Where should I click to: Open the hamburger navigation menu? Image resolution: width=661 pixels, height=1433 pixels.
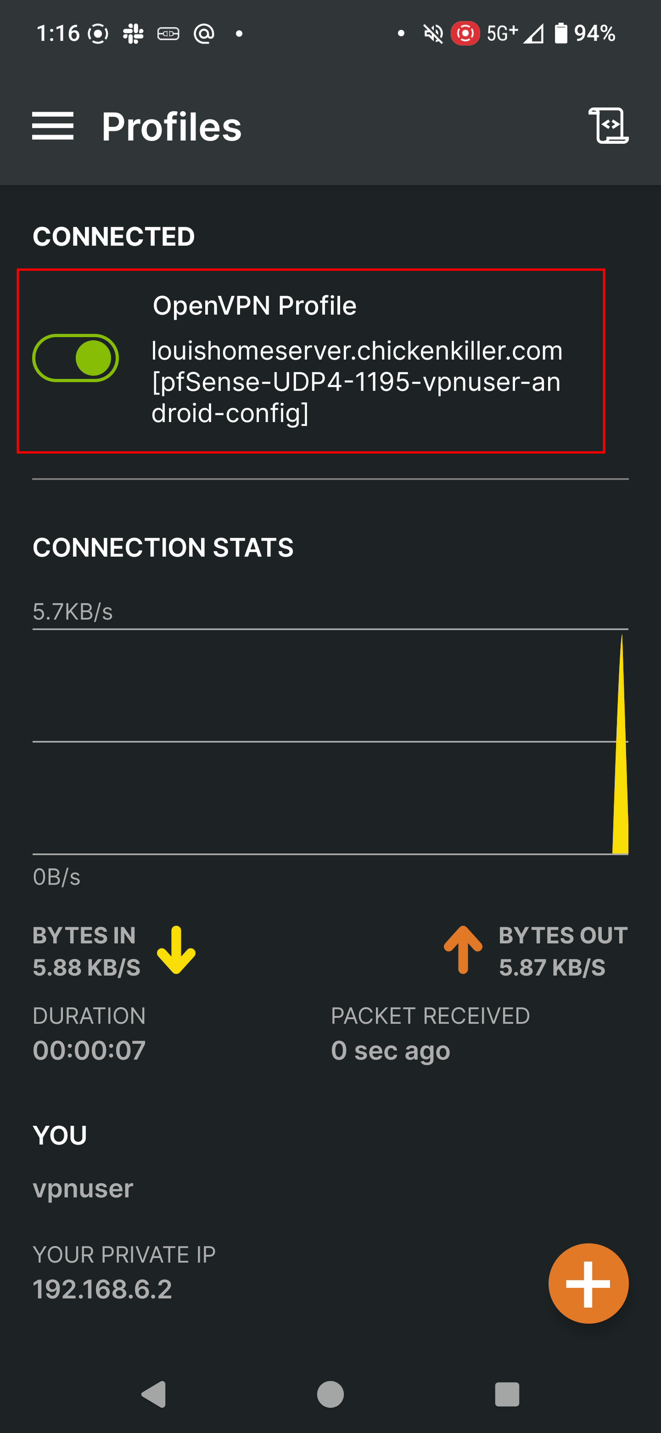53,126
